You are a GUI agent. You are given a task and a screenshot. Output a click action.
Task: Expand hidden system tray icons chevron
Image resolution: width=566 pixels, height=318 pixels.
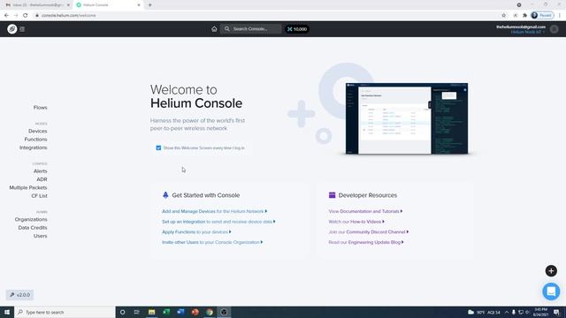click(507, 312)
